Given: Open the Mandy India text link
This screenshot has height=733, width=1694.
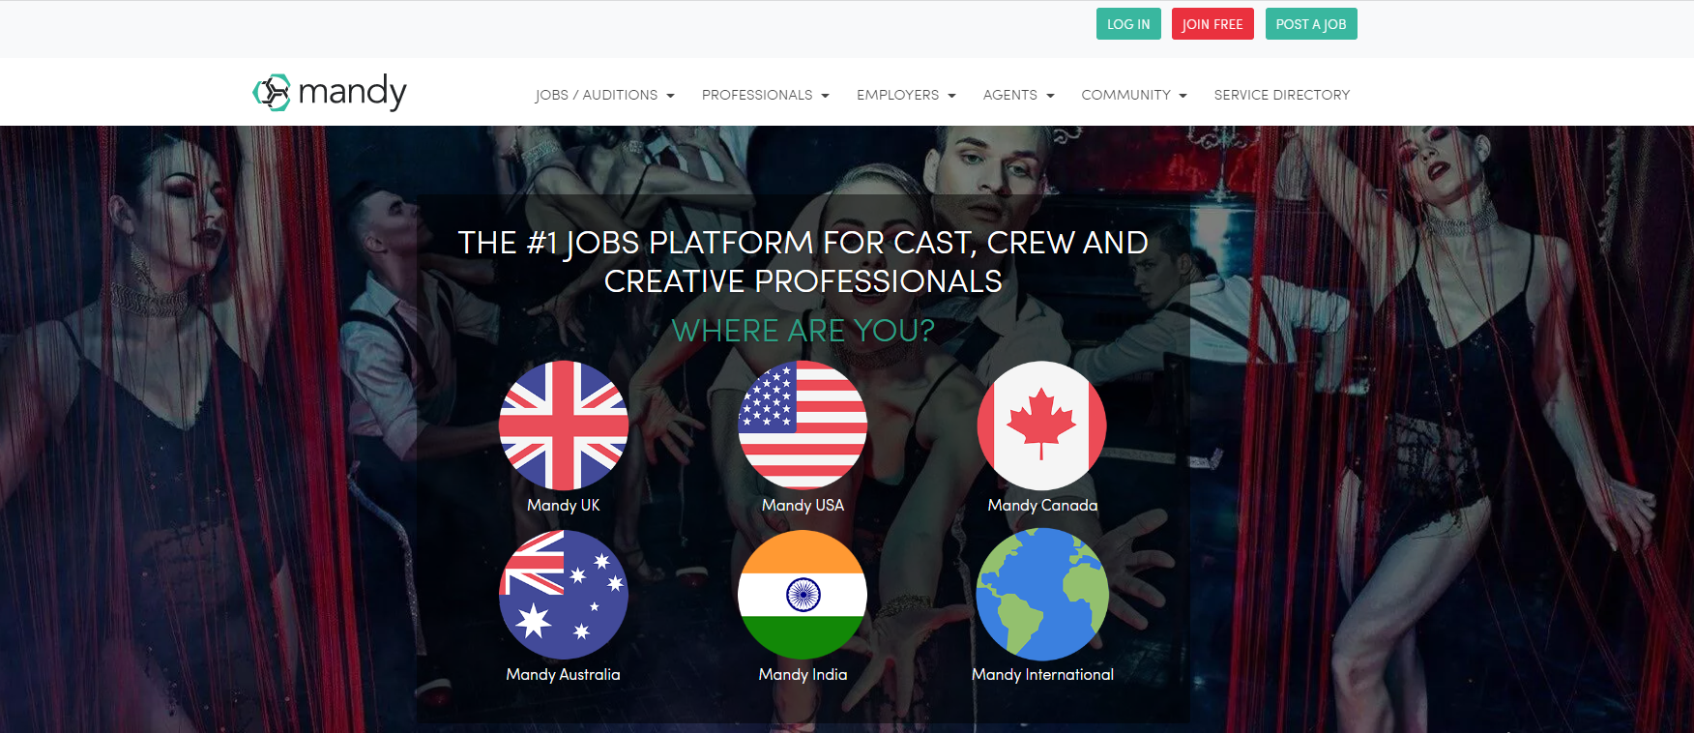Looking at the screenshot, I should click(x=803, y=675).
